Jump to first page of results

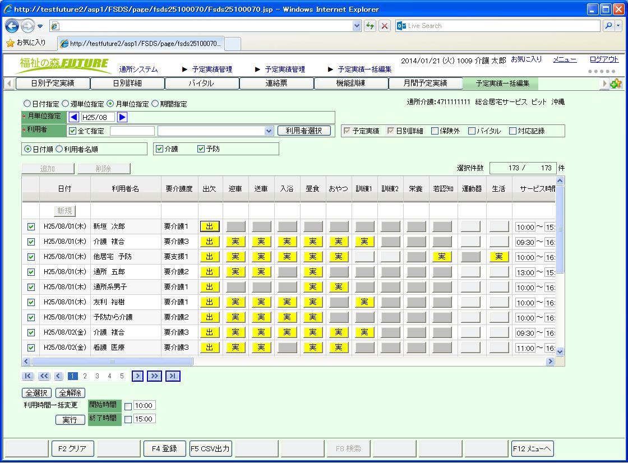pyautogui.click(x=27, y=376)
